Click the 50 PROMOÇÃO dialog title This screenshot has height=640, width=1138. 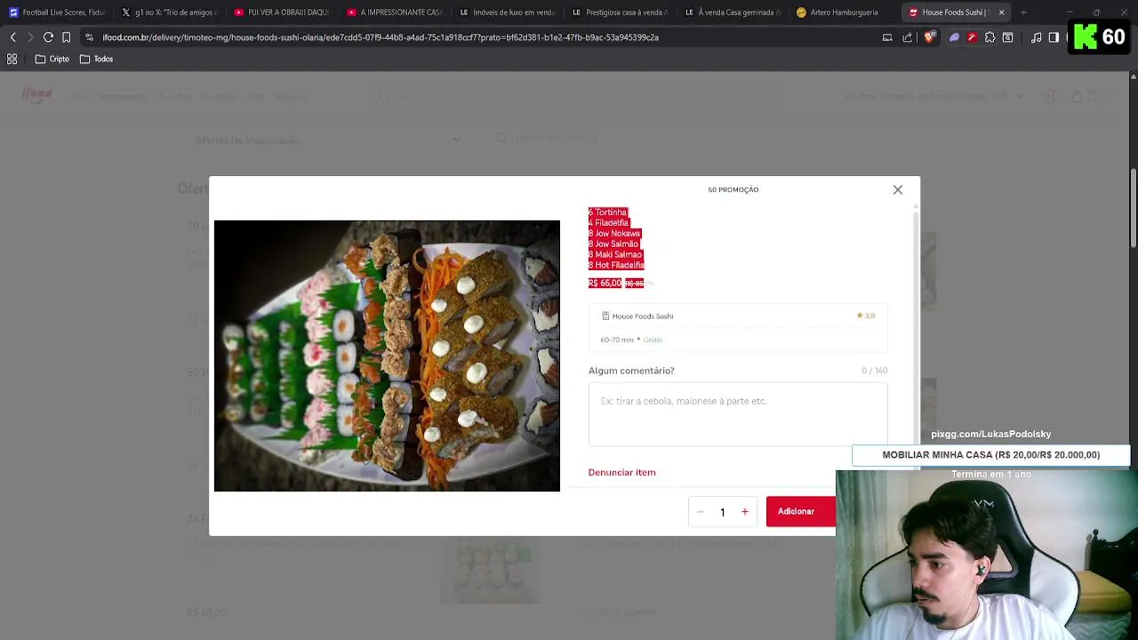coord(733,189)
